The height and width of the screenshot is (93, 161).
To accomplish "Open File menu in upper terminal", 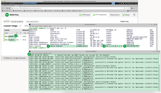I will (30, 26).
